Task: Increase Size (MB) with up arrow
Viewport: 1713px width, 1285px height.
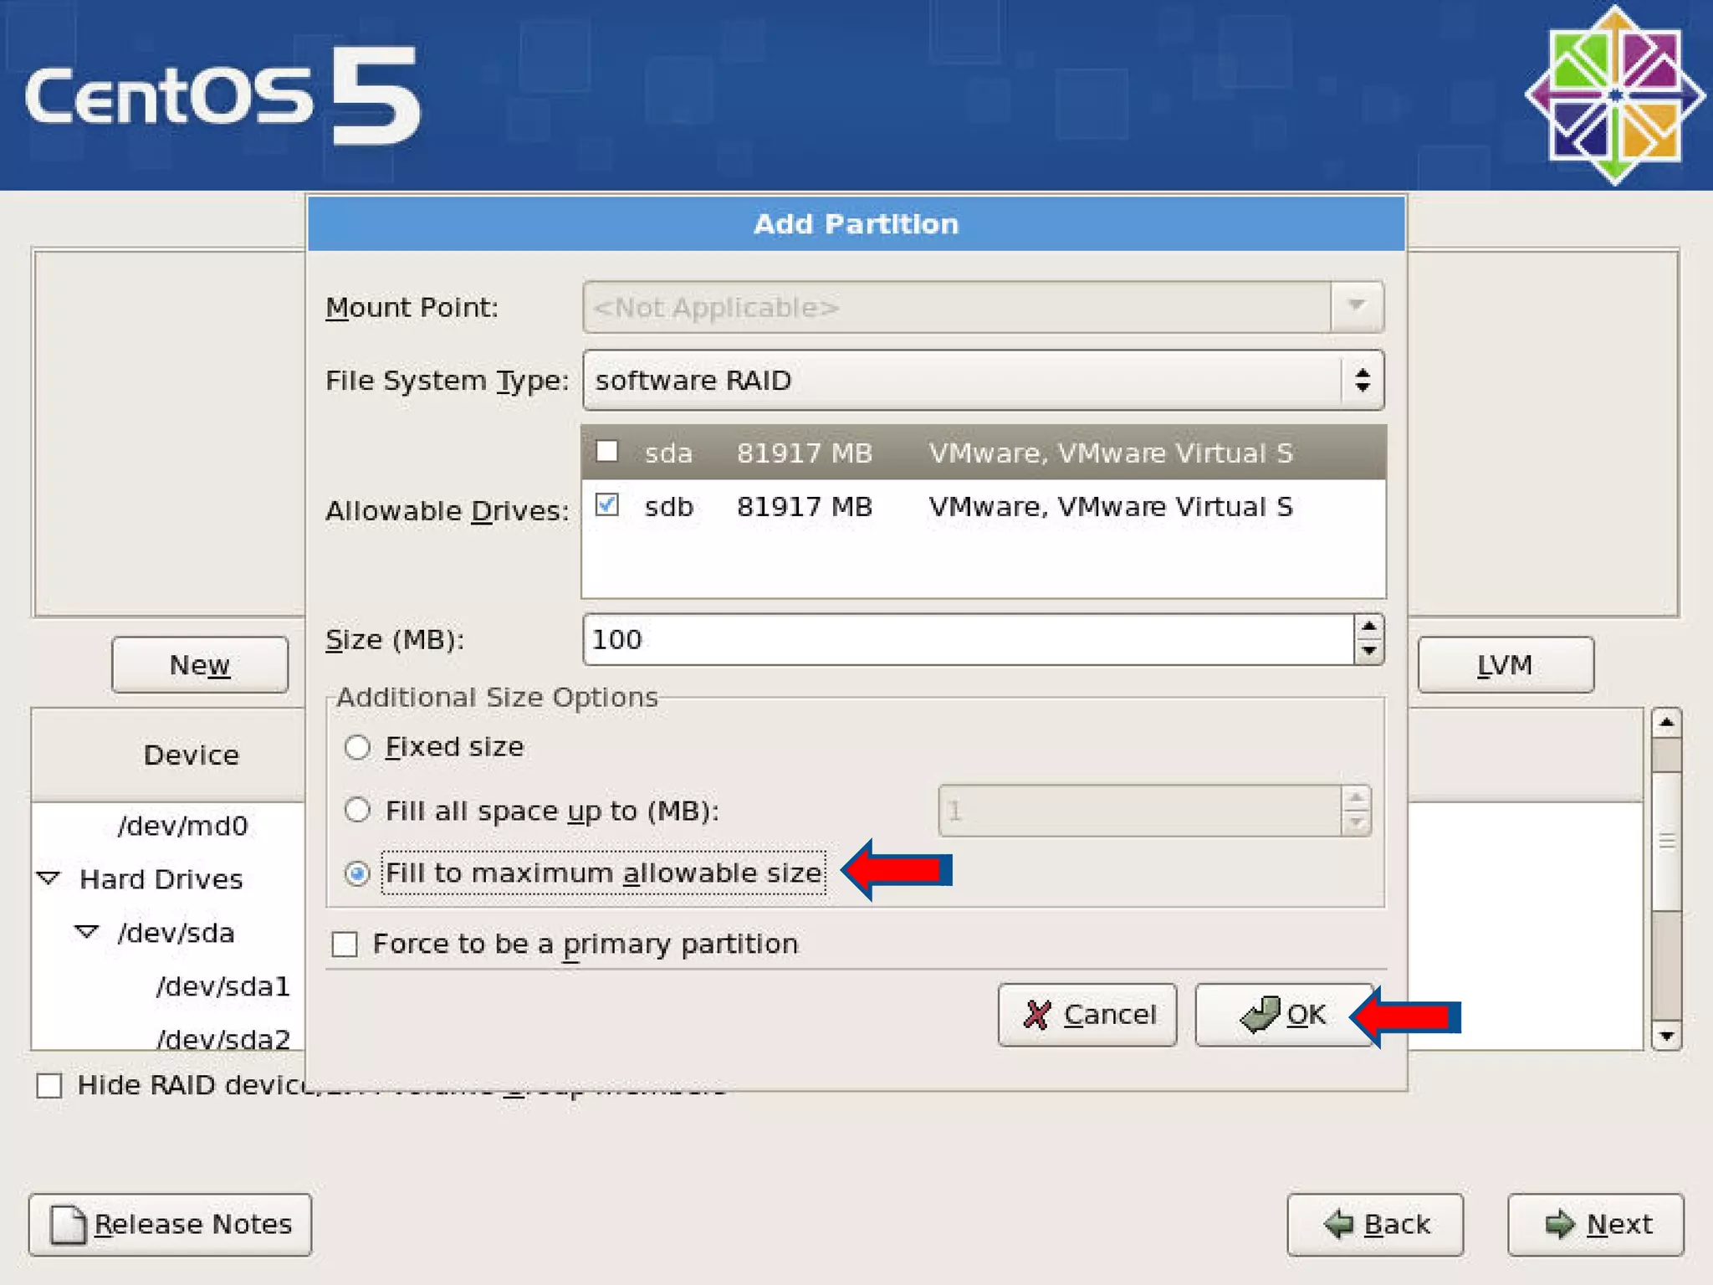Action: [1368, 627]
